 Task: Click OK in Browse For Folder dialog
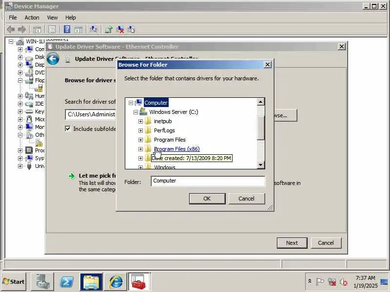coord(207,199)
